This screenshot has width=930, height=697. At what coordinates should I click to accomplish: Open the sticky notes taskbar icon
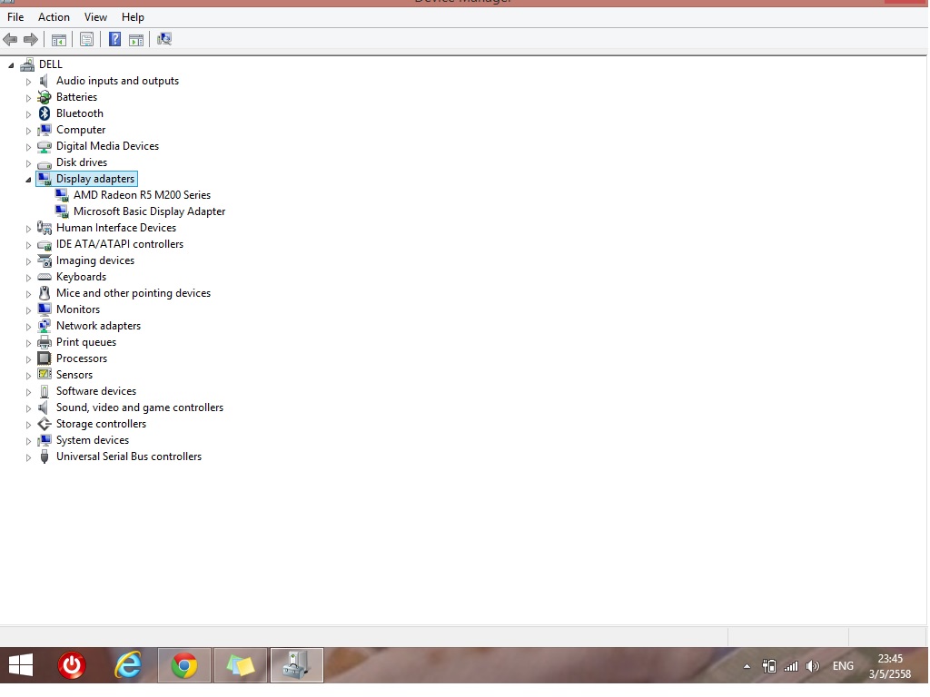point(240,666)
